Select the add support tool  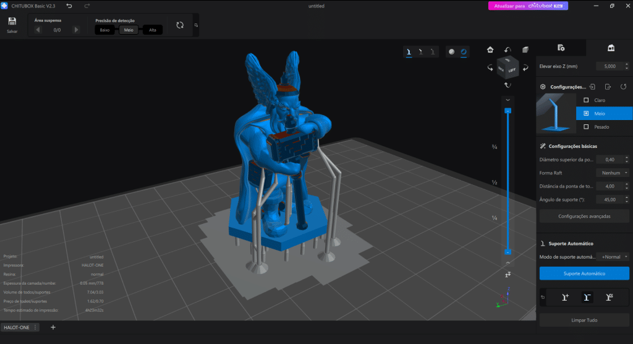point(565,298)
